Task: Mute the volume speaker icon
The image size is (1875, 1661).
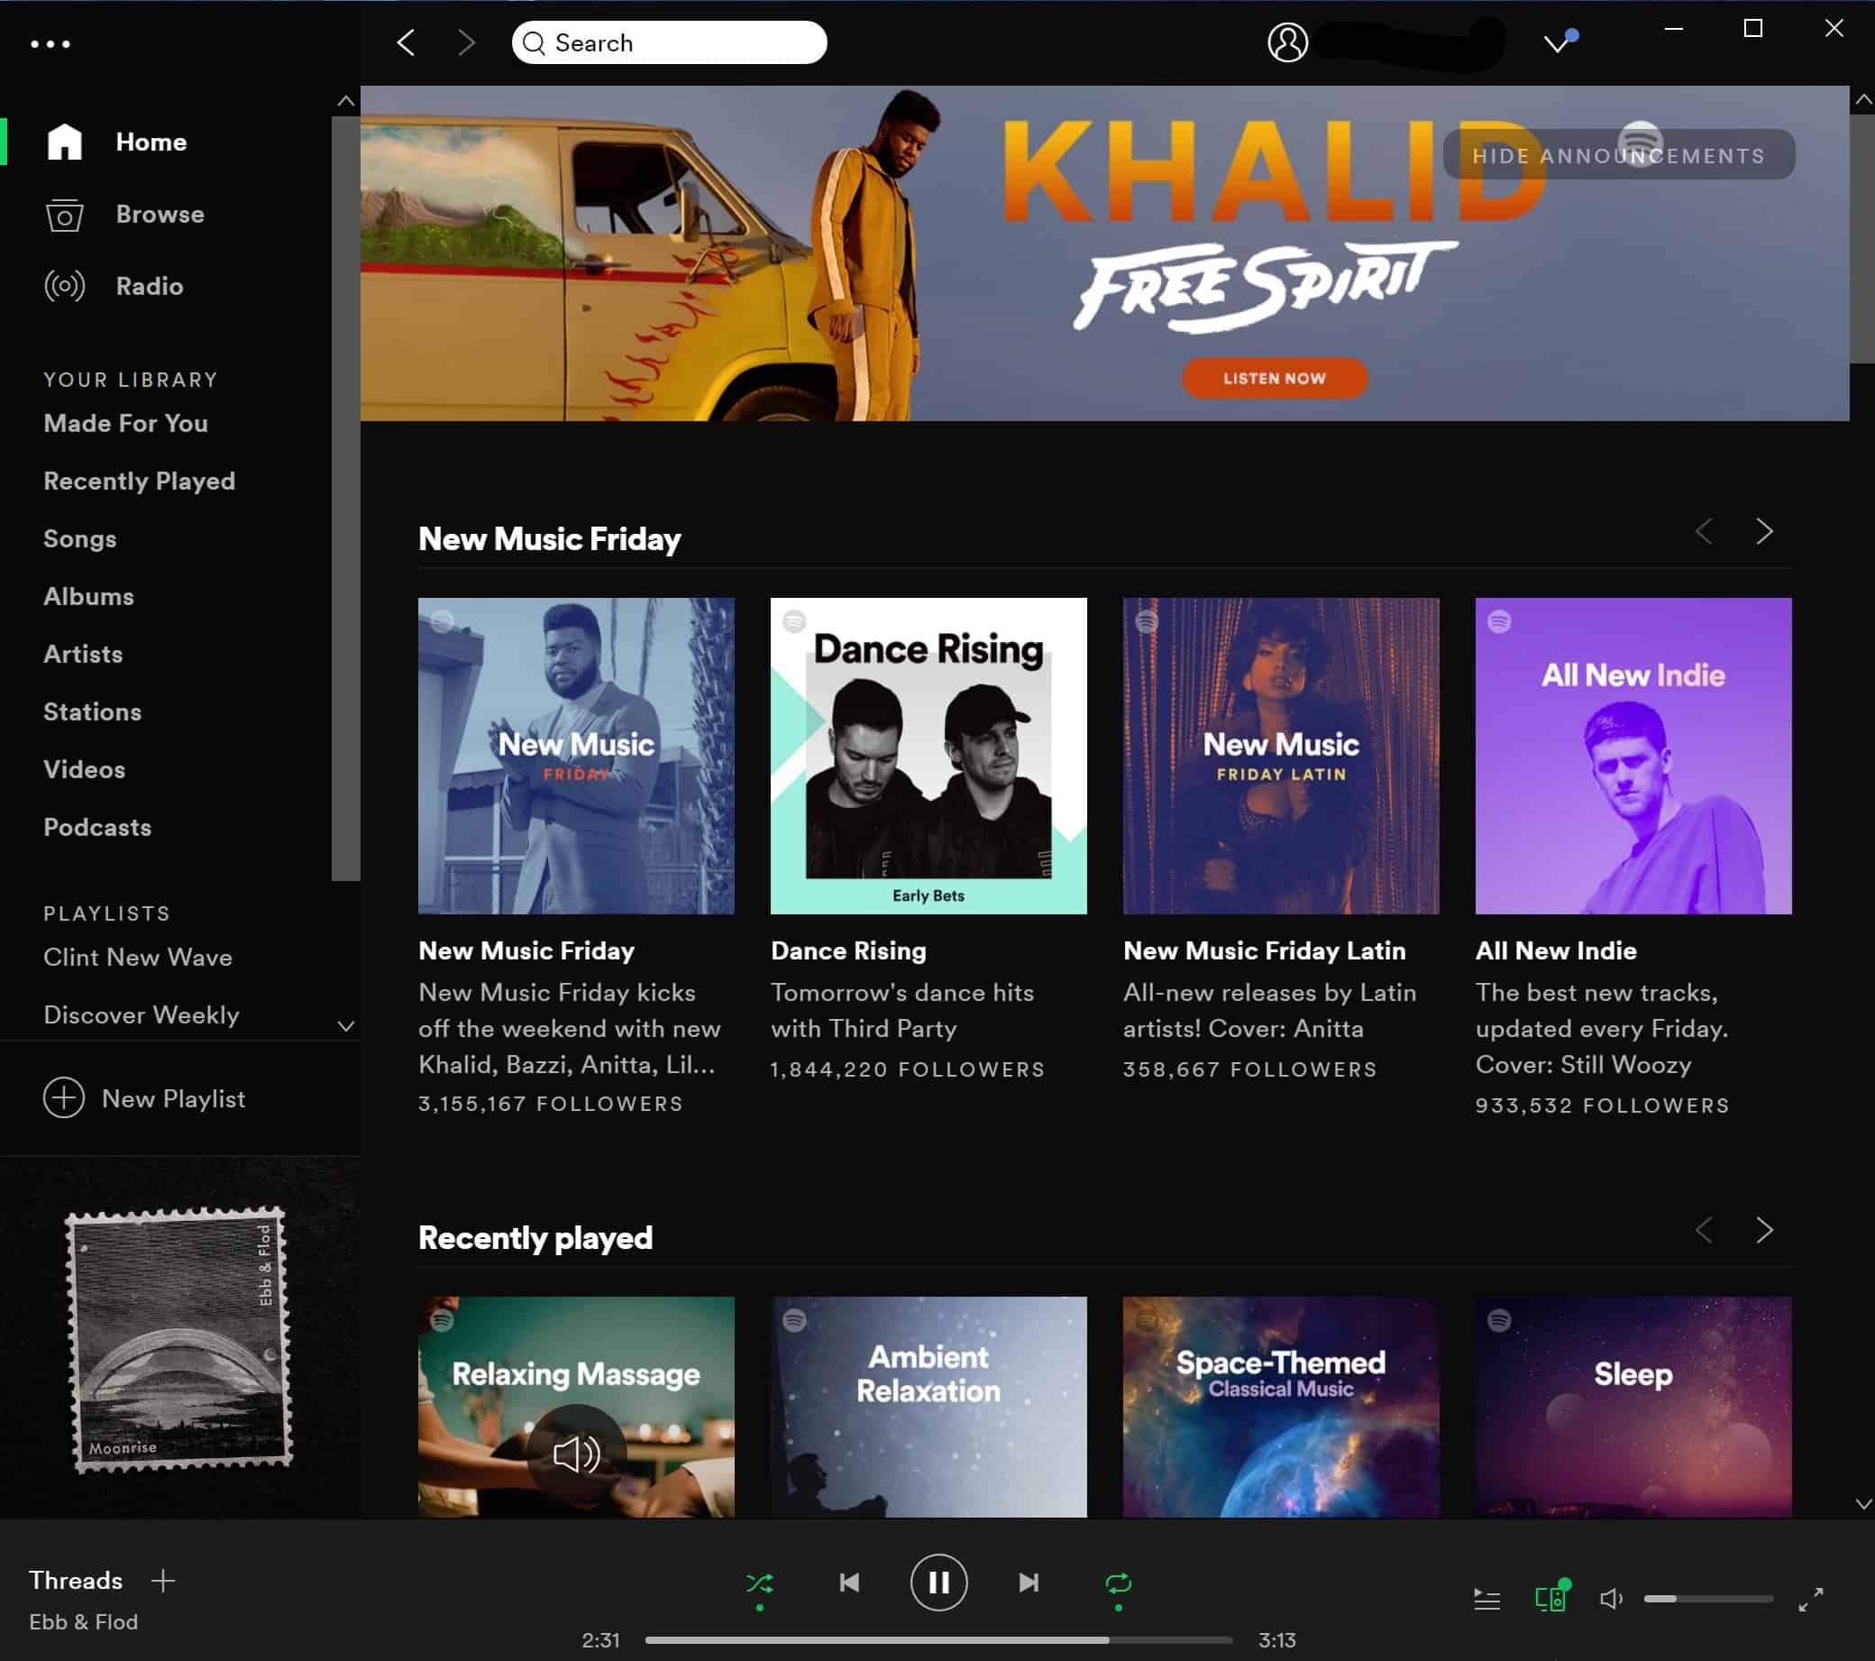Action: (x=1611, y=1600)
